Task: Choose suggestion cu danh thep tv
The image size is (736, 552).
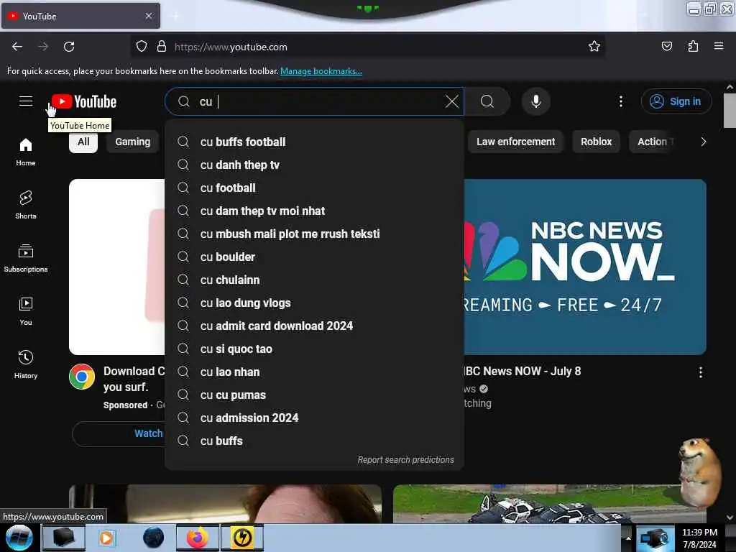Action: point(315,165)
